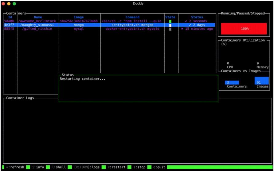The height and width of the screenshot is (171, 274).
Task: Click green square before r:restart
Action: click(x=104, y=167)
